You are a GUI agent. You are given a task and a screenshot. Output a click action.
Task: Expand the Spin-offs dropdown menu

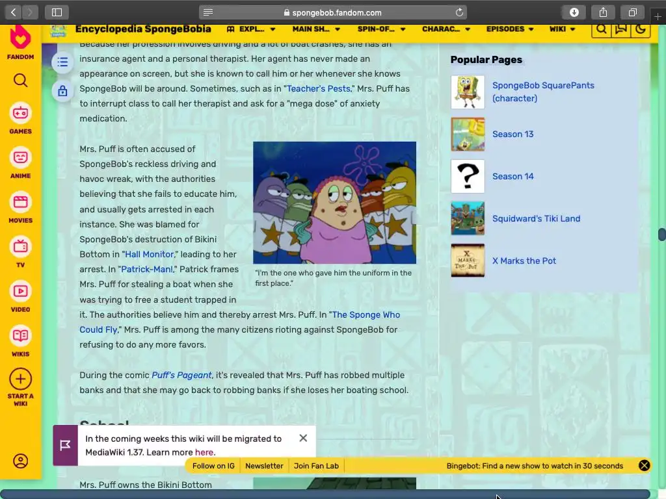[x=381, y=29]
